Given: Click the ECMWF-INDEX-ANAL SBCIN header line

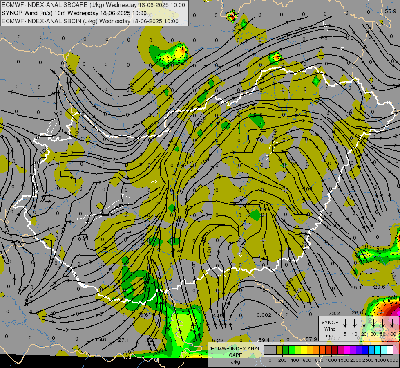Looking at the screenshot, I should pyautogui.click(x=90, y=21).
